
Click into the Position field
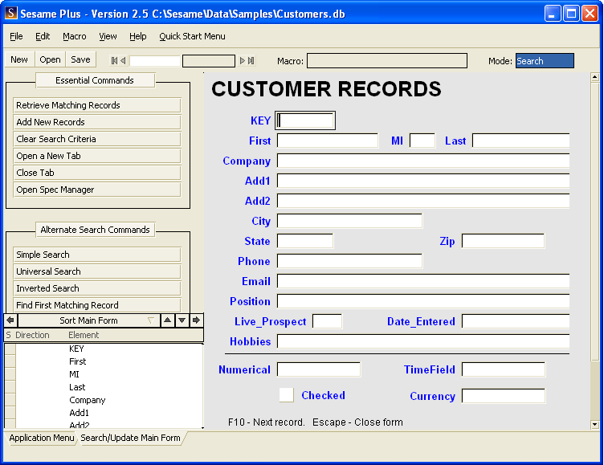[x=423, y=301]
